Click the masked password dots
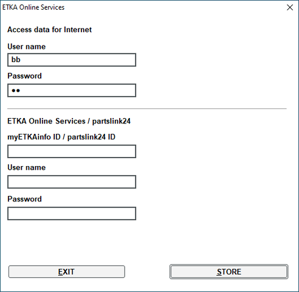This screenshot has height=292, width=299. pyautogui.click(x=16, y=91)
